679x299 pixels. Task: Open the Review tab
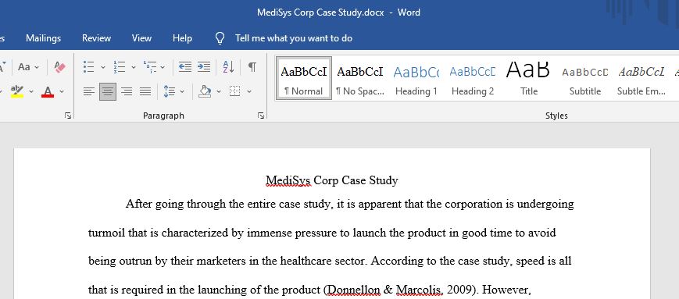(x=97, y=38)
